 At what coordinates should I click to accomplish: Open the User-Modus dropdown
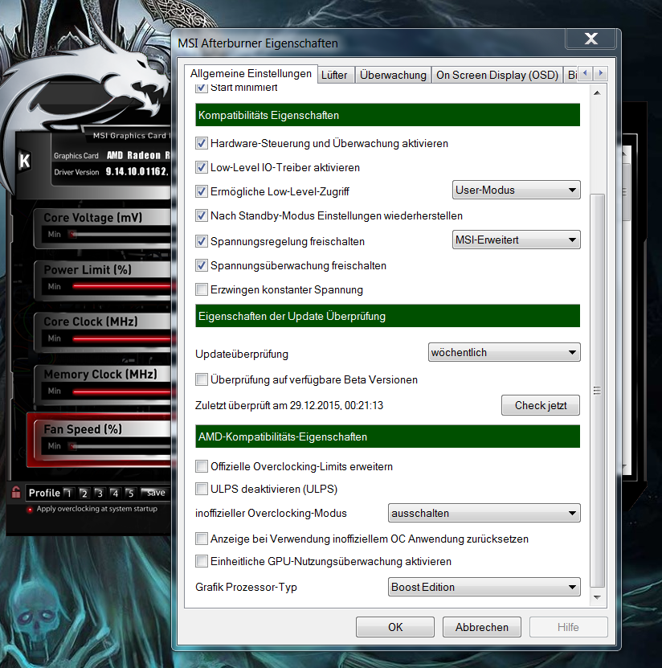click(516, 190)
